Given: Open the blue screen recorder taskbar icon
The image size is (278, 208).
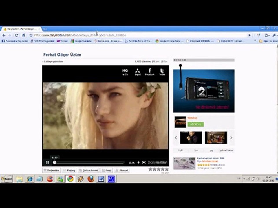Looking at the screenshot, I should point(111,179).
